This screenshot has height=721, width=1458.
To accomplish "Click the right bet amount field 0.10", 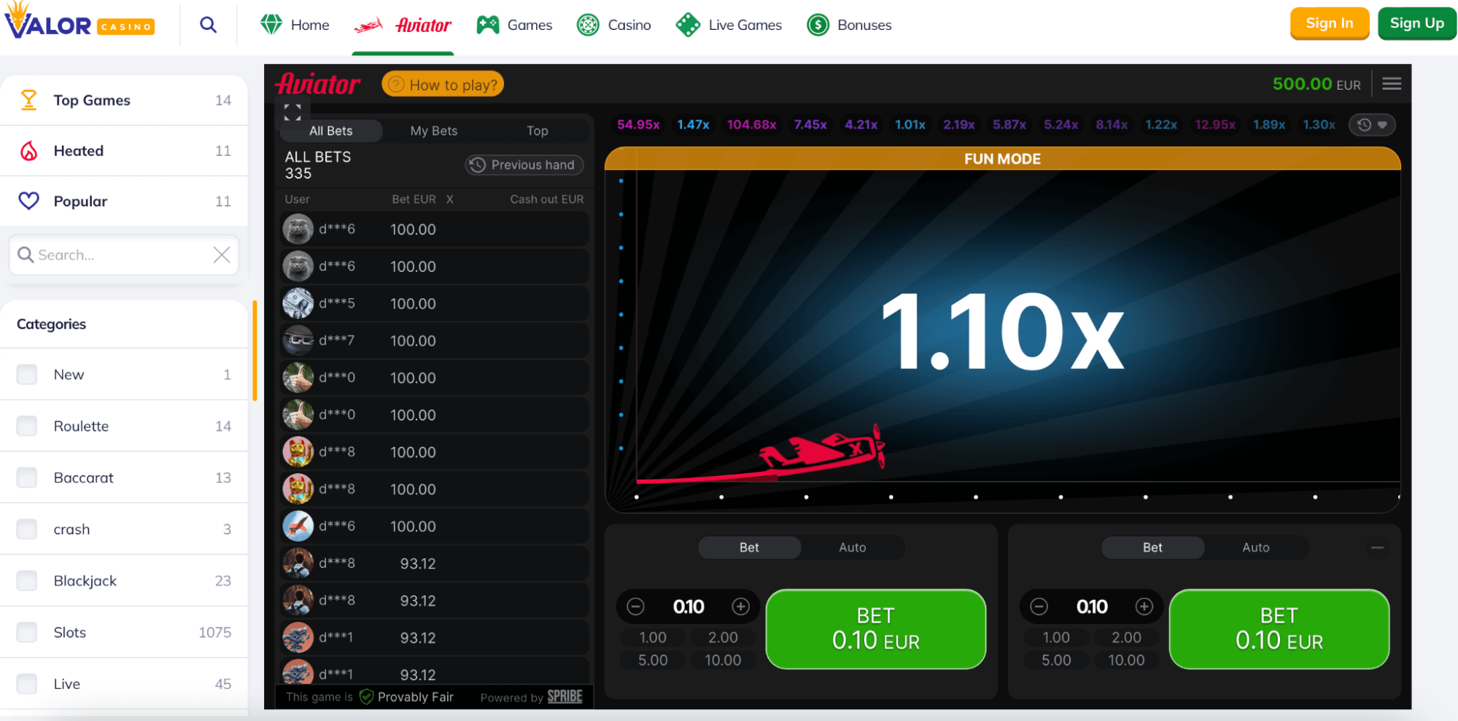I will 1092,607.
